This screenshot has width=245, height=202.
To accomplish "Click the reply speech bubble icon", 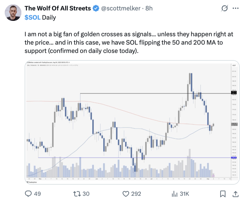I will click(29, 193).
